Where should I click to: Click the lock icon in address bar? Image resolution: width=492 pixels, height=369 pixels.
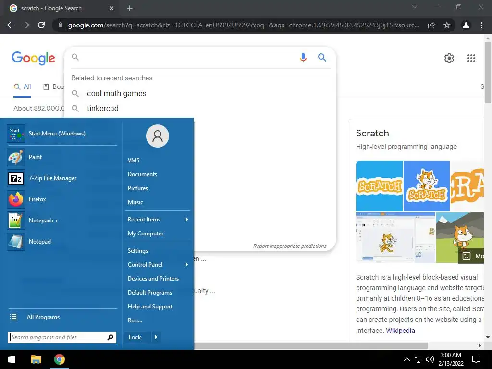tap(61, 25)
